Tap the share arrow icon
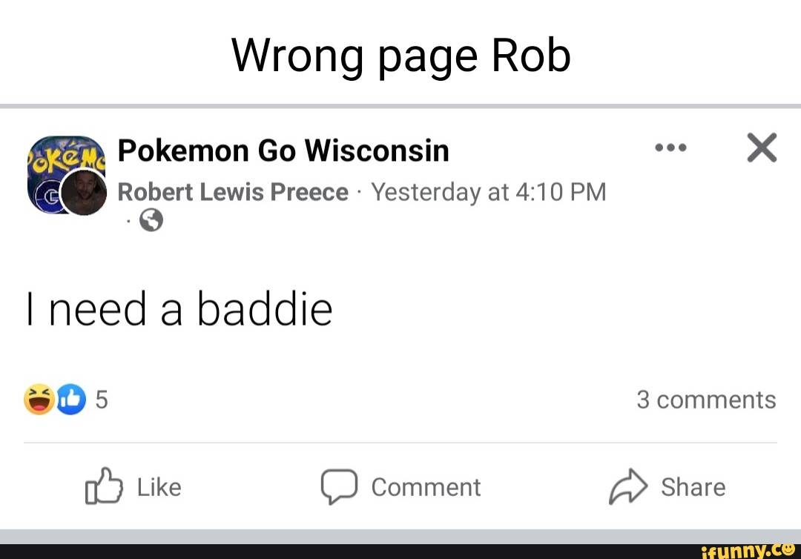The image size is (801, 559). (627, 486)
